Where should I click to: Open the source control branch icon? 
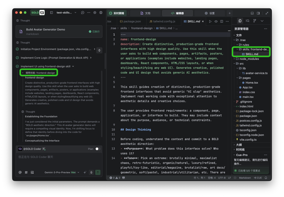pyautogui.click(x=255, y=21)
